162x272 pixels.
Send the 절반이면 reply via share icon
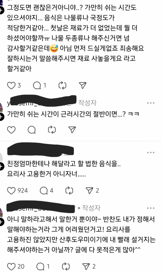coord(72,130)
